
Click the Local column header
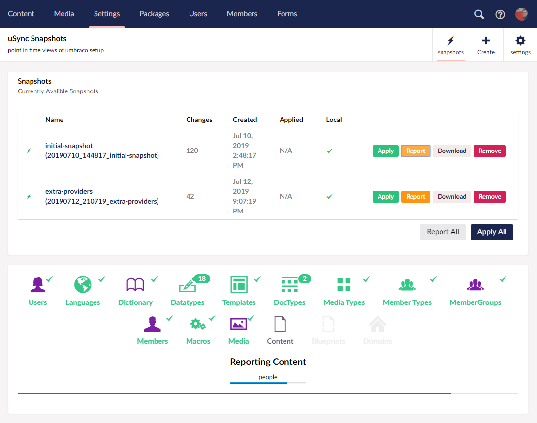(x=334, y=120)
